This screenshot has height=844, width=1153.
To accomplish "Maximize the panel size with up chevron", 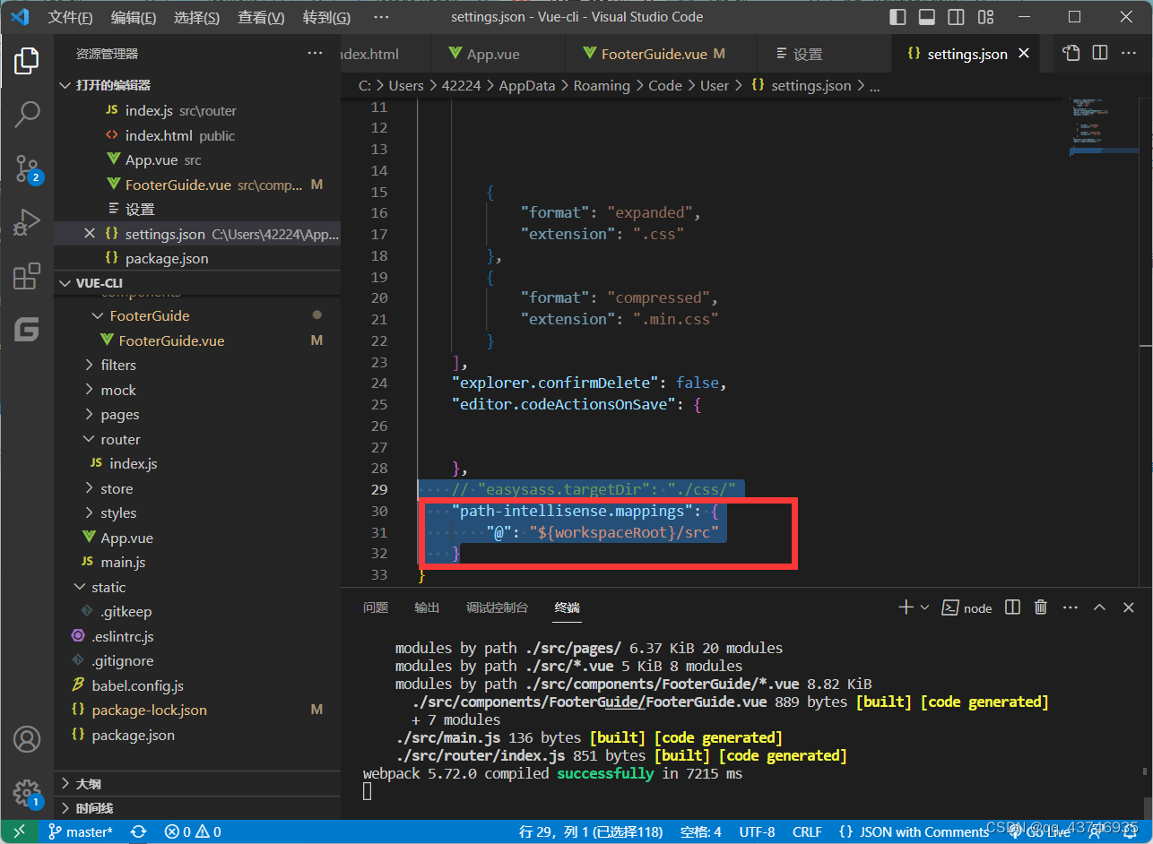I will 1099,607.
